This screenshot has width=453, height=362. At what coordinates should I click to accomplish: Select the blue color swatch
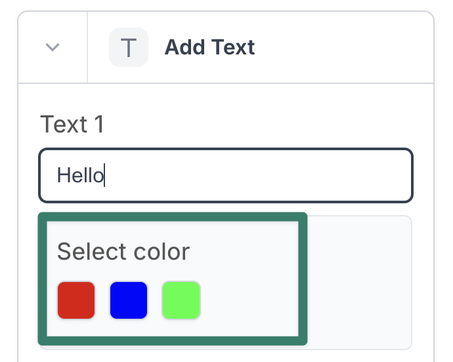(129, 300)
